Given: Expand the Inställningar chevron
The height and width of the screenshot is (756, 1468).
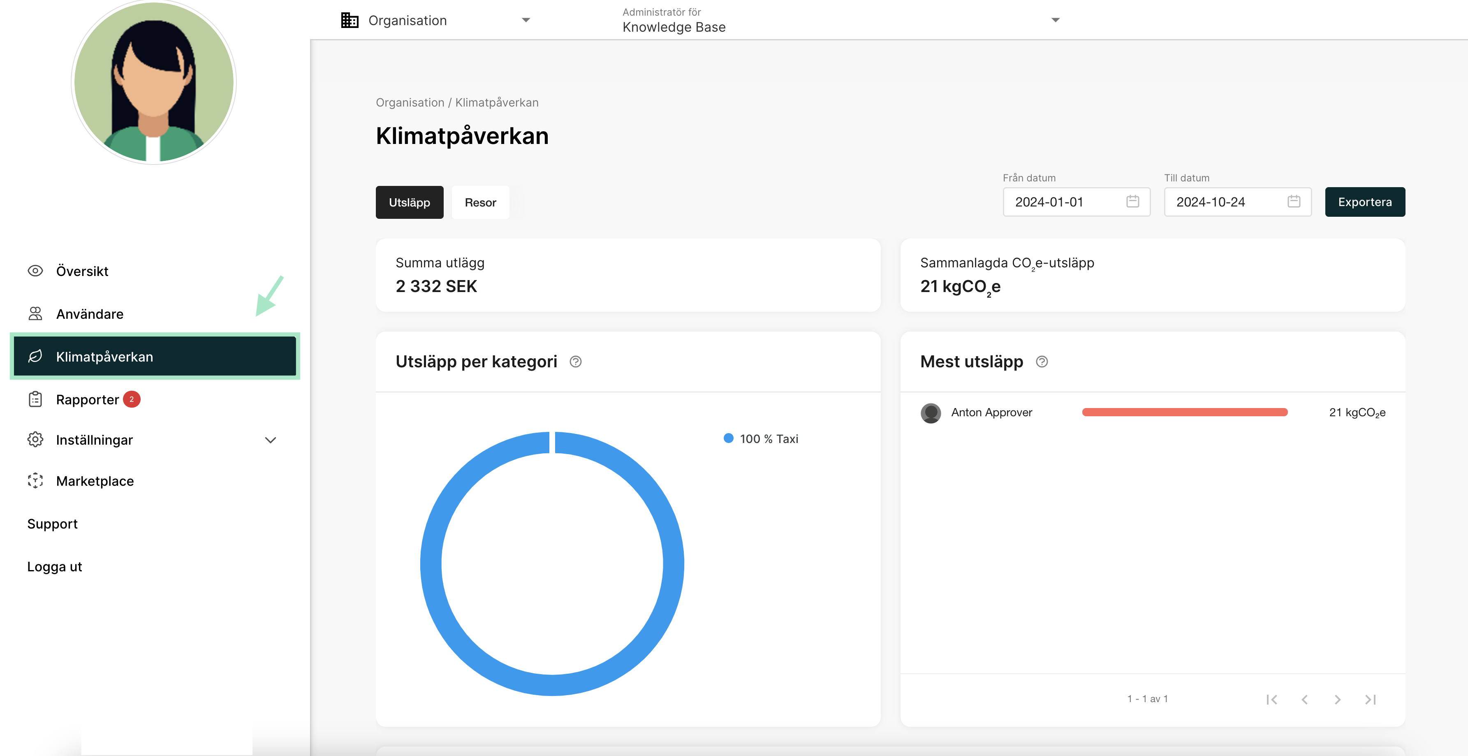Looking at the screenshot, I should (271, 440).
